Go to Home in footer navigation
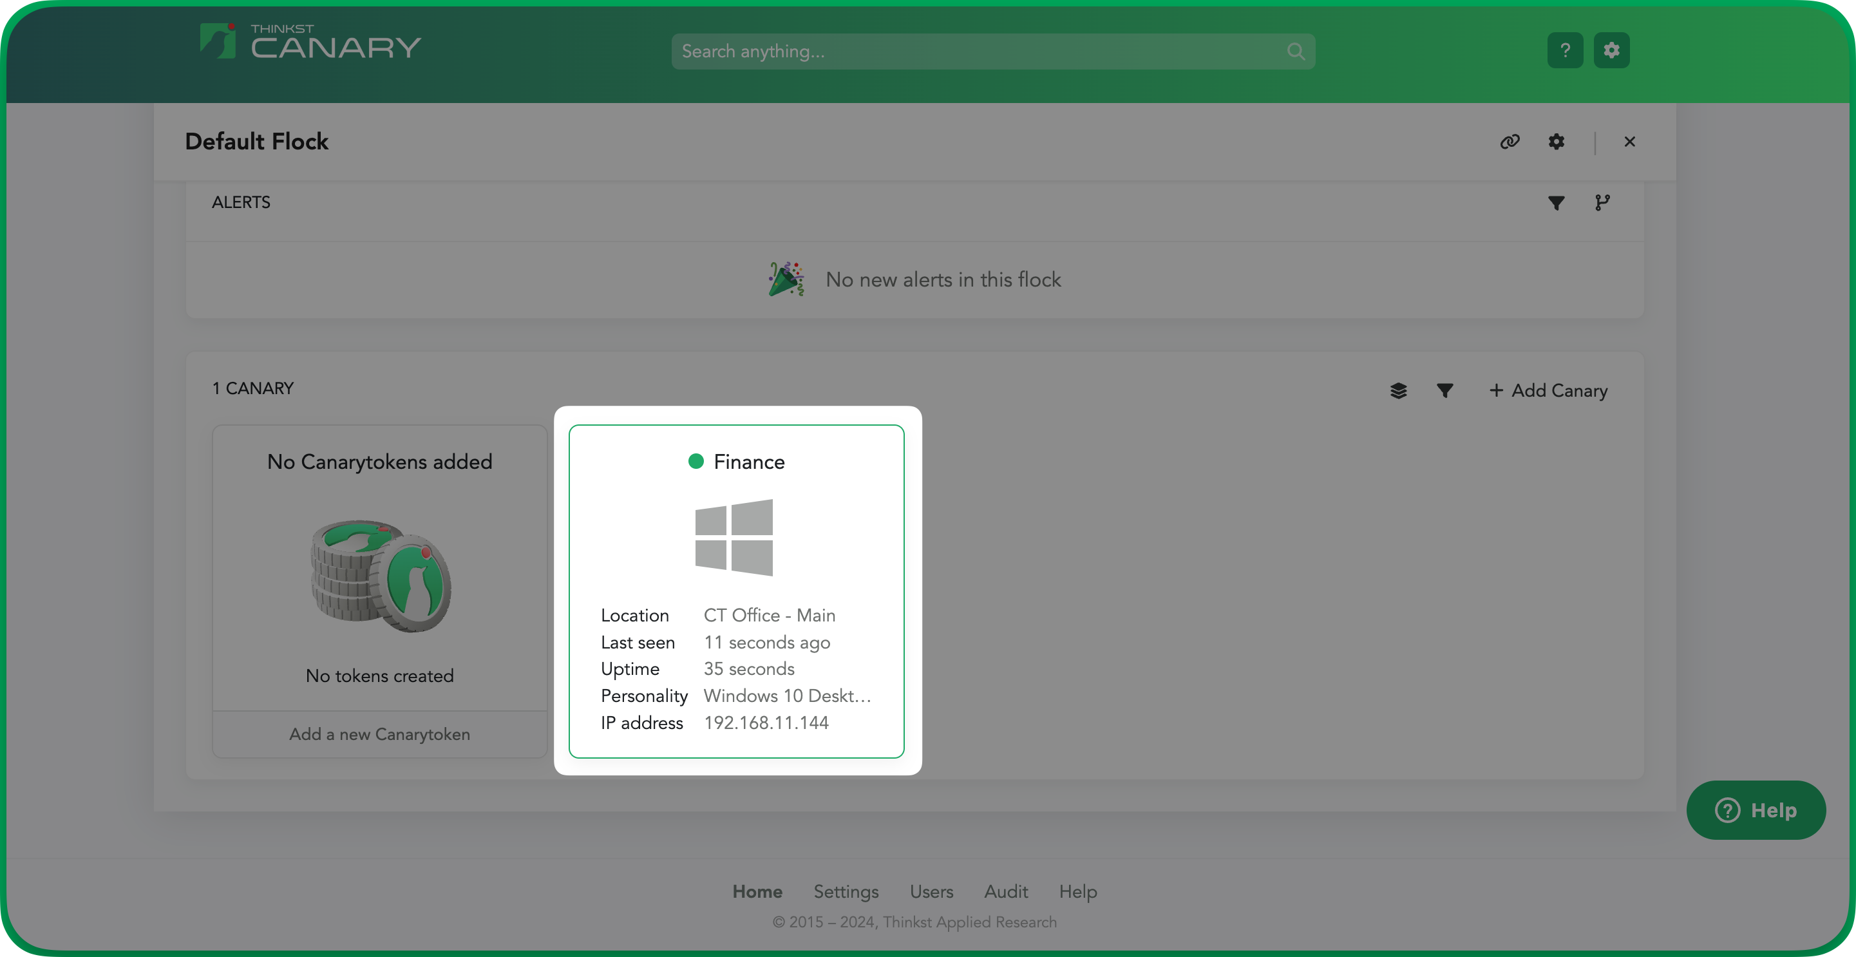This screenshot has height=957, width=1856. tap(757, 892)
